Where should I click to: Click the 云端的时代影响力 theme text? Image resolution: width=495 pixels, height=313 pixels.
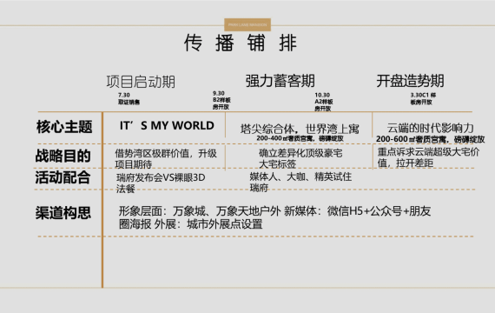[x=430, y=128]
